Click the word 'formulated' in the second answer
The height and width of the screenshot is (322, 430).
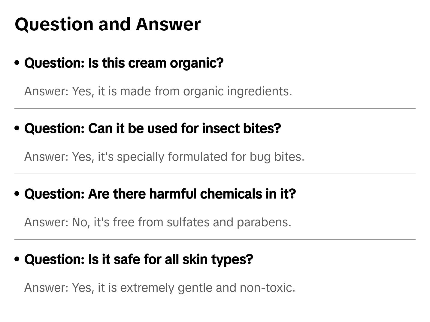pyautogui.click(x=198, y=157)
